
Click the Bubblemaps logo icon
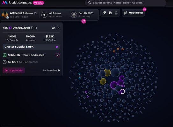(x=5, y=3)
